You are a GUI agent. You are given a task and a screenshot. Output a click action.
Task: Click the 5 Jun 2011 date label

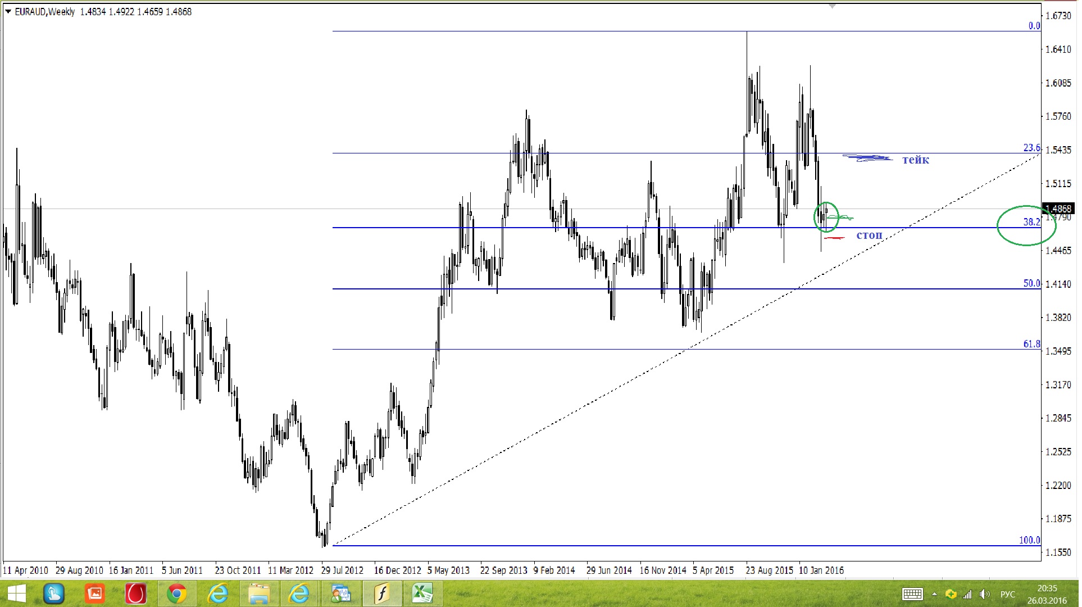pyautogui.click(x=182, y=570)
